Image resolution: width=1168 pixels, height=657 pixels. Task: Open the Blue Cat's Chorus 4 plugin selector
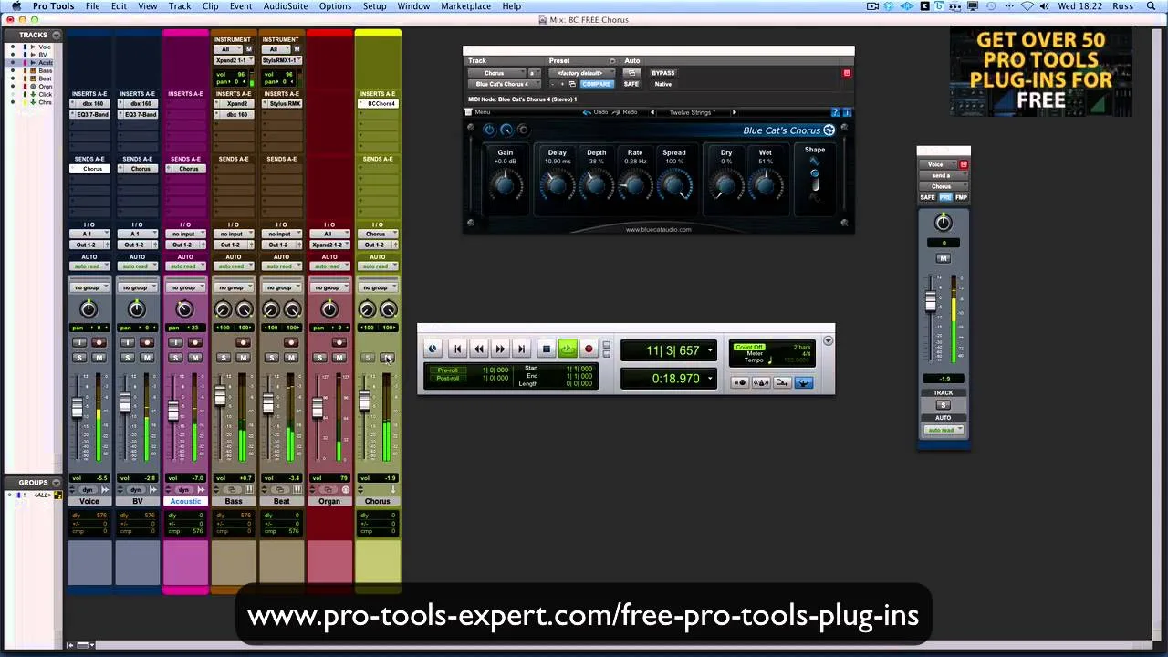pyautogui.click(x=503, y=84)
